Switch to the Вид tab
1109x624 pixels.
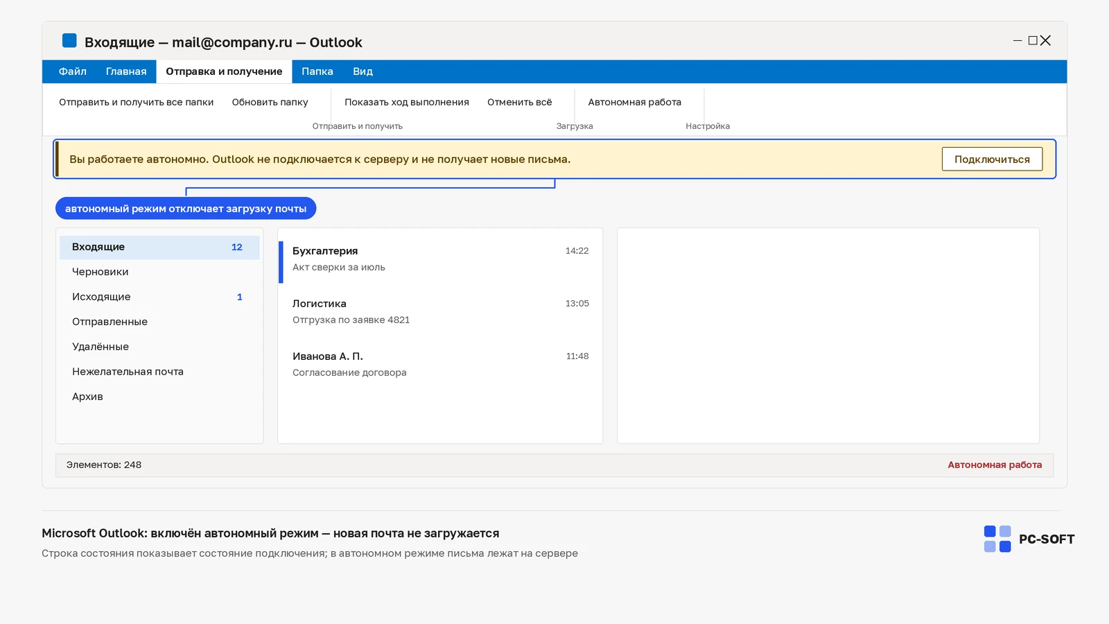[x=363, y=71]
